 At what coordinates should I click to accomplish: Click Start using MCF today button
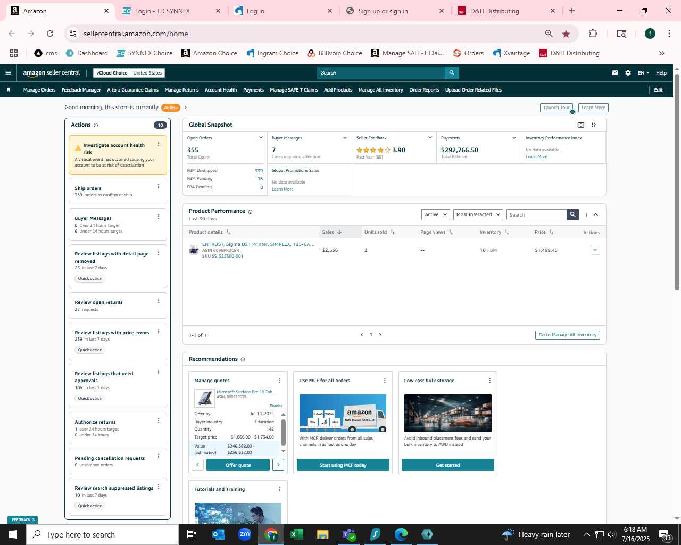click(x=343, y=465)
